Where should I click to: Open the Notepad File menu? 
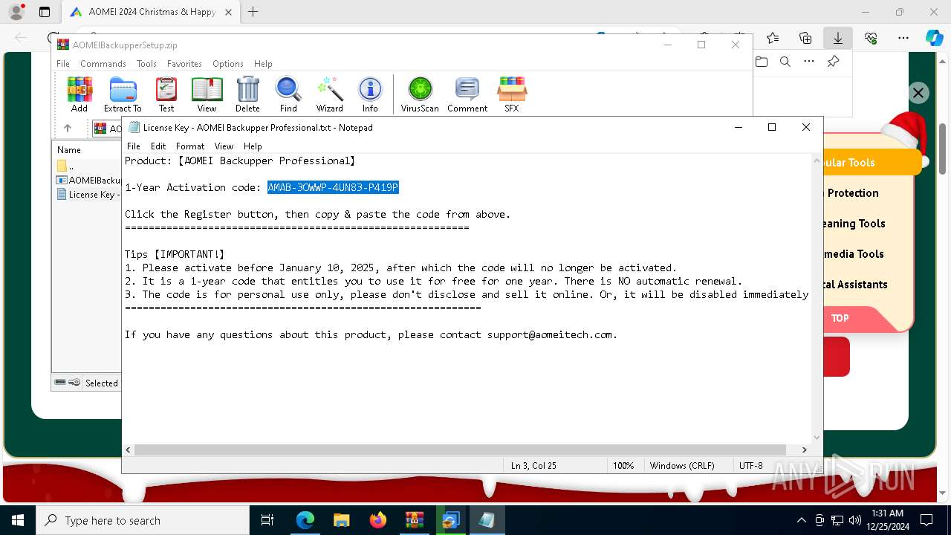pyautogui.click(x=134, y=146)
